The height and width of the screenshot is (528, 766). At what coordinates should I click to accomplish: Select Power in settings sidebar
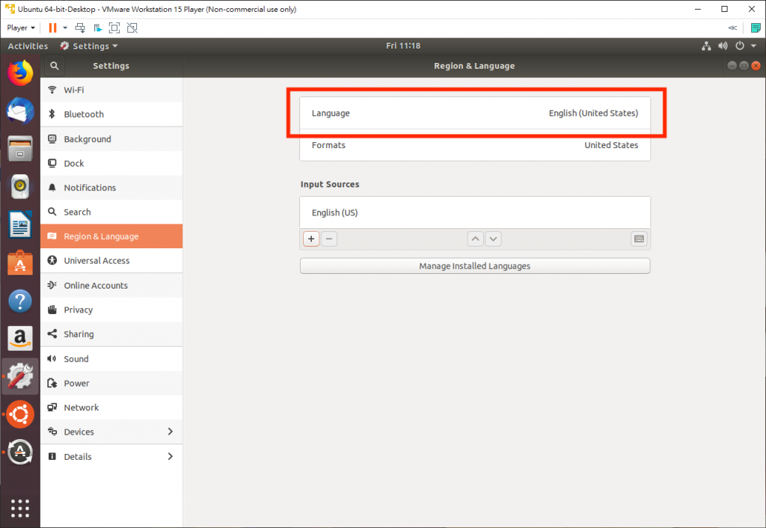click(x=112, y=384)
